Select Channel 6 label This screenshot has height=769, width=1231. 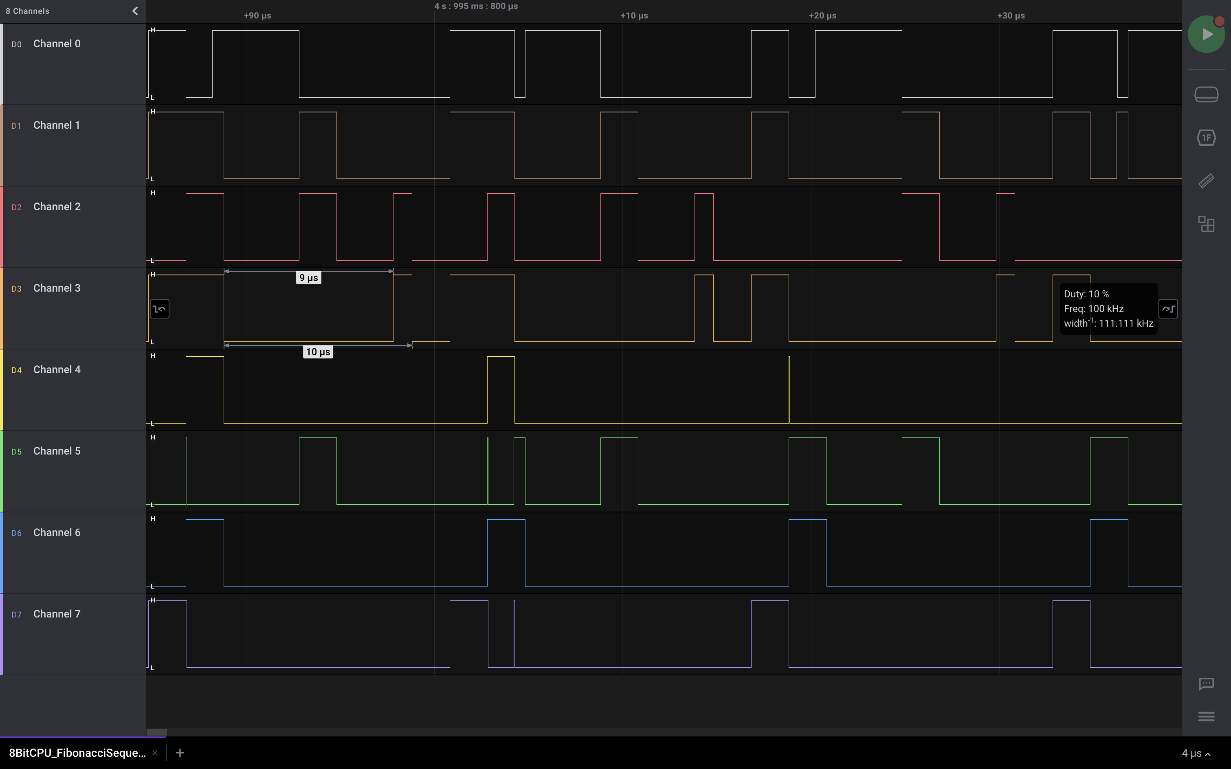point(57,532)
